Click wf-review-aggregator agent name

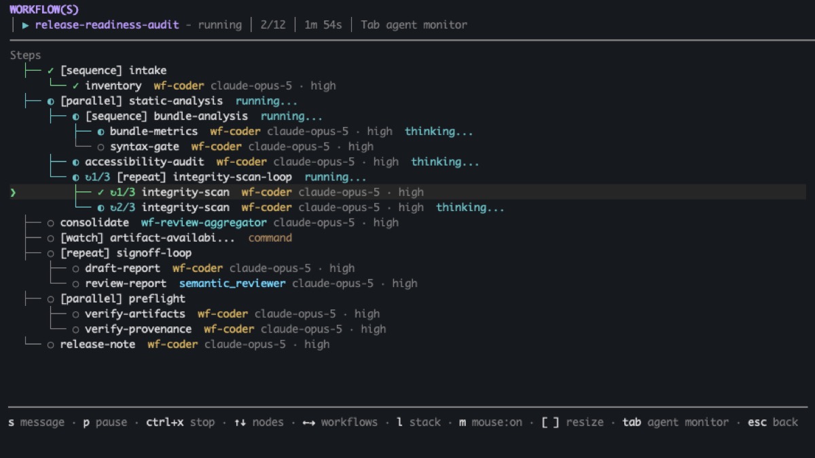204,223
